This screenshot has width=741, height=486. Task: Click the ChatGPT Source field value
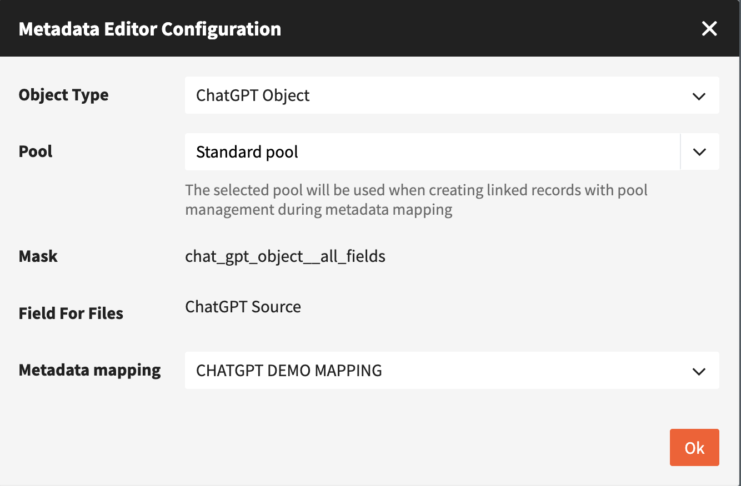click(x=243, y=307)
